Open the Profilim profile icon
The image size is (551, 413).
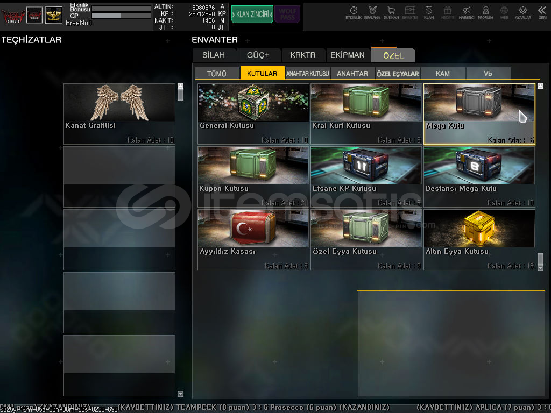tap(485, 12)
